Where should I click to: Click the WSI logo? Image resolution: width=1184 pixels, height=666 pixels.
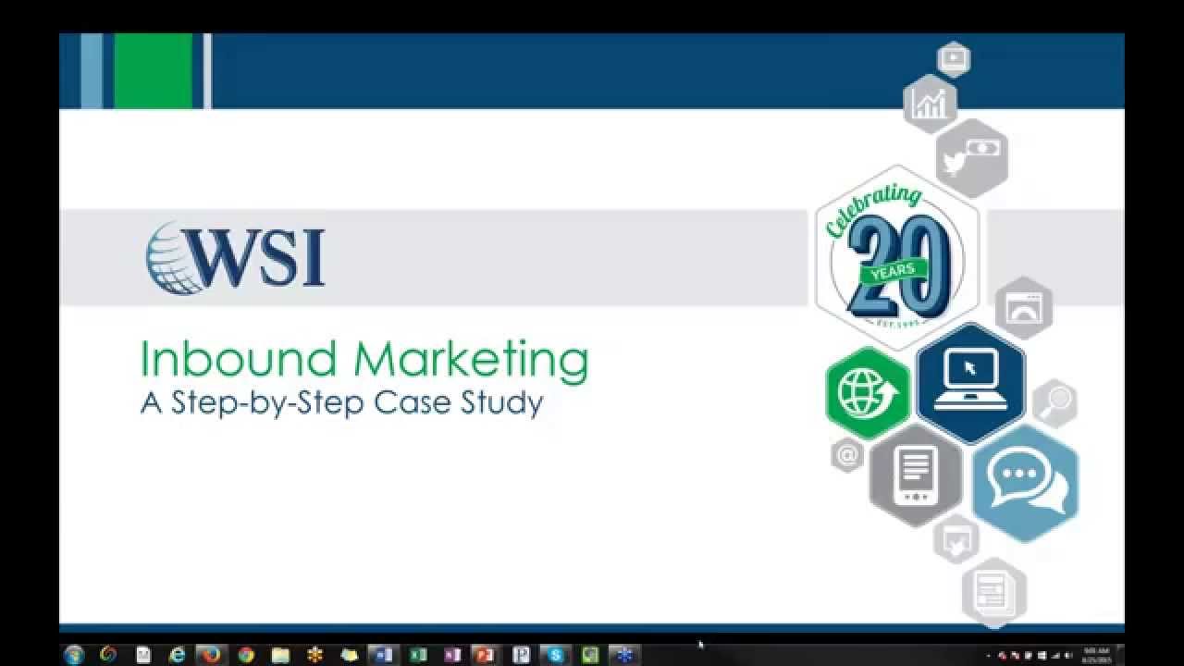click(x=236, y=257)
